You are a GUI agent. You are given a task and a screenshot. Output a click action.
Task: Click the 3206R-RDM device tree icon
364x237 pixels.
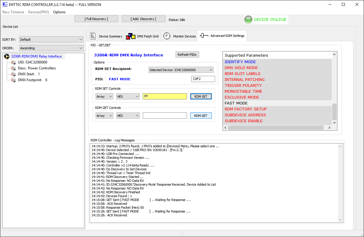click(7, 56)
